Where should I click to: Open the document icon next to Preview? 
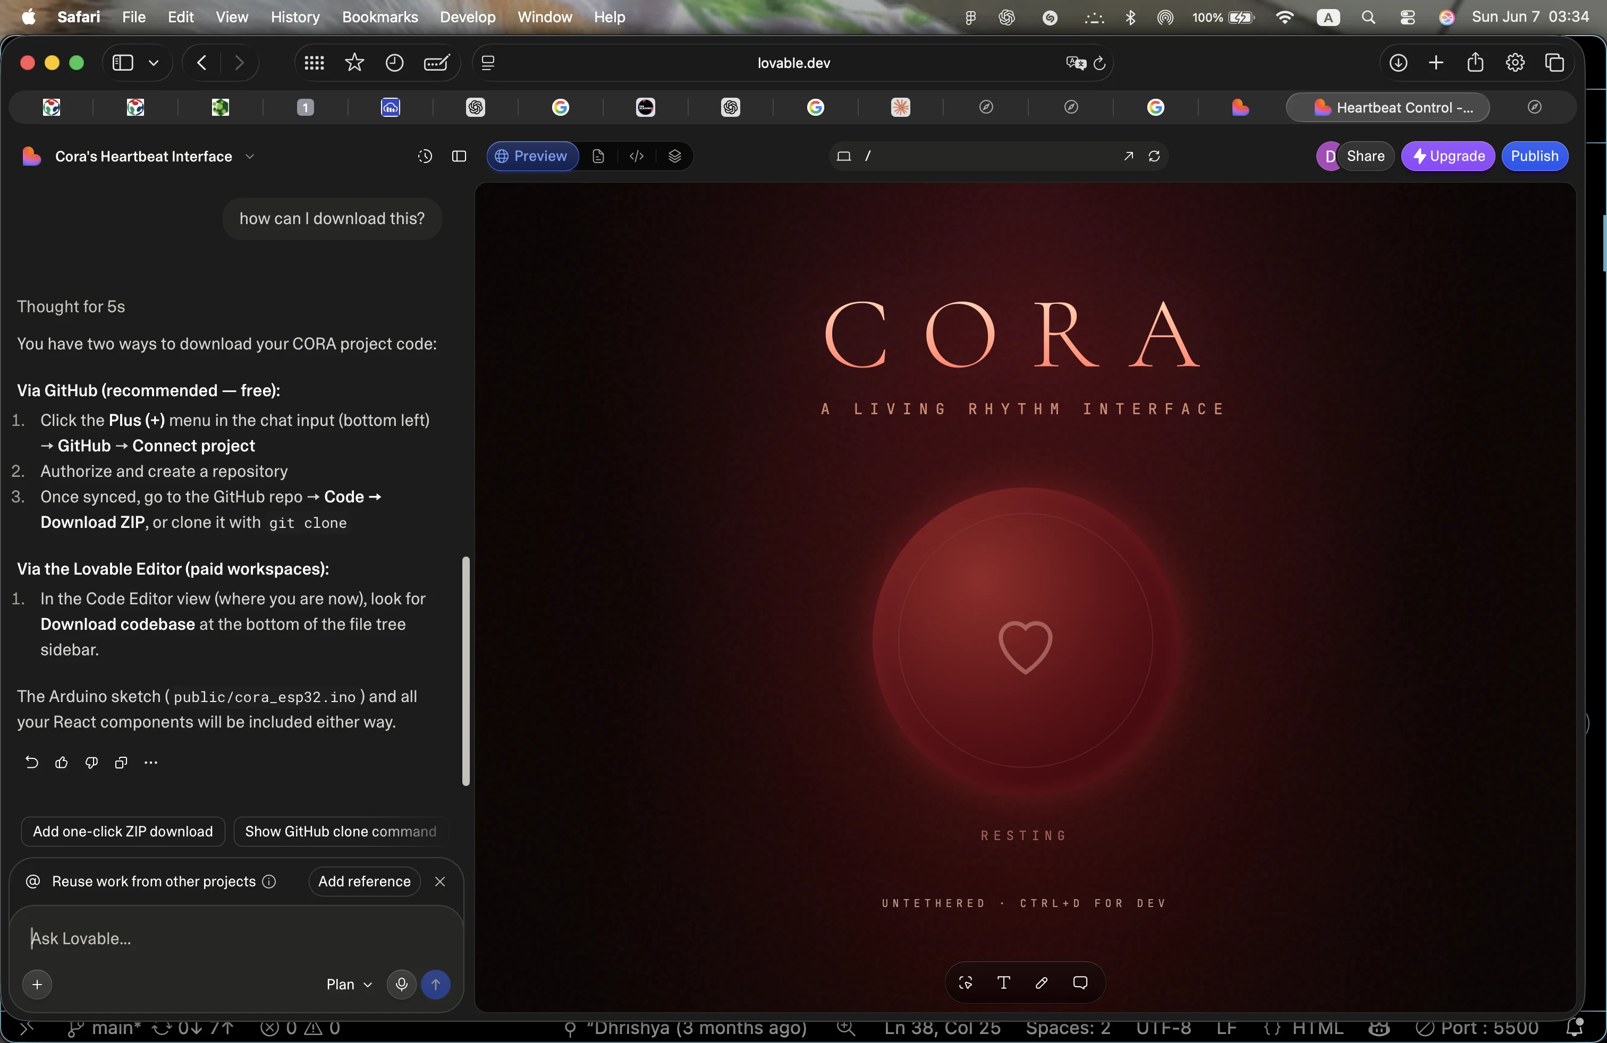point(598,157)
